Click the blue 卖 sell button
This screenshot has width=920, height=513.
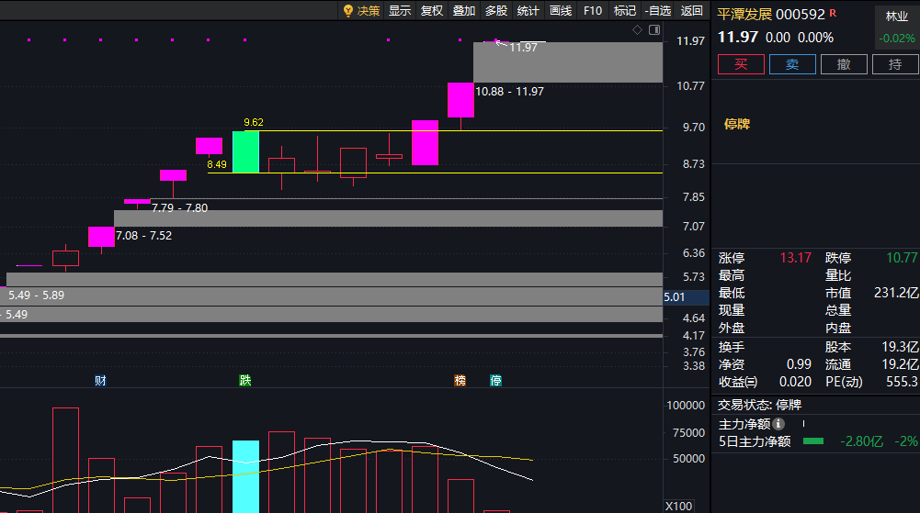(792, 64)
